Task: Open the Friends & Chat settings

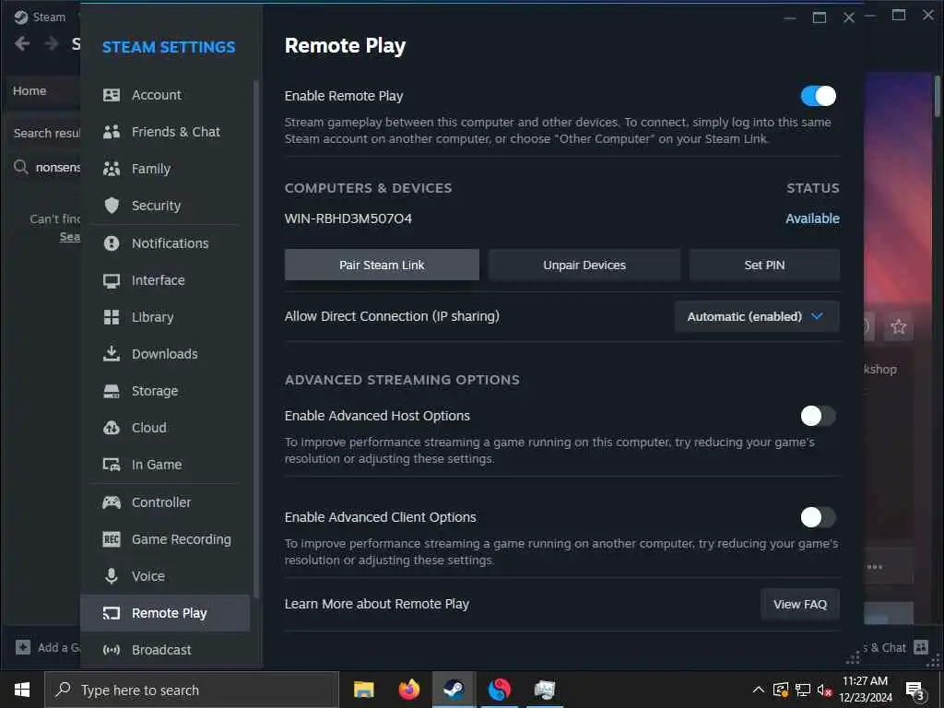Action: [x=164, y=132]
